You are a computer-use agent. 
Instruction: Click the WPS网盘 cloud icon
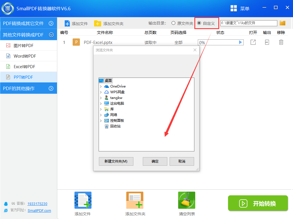pos(107,92)
